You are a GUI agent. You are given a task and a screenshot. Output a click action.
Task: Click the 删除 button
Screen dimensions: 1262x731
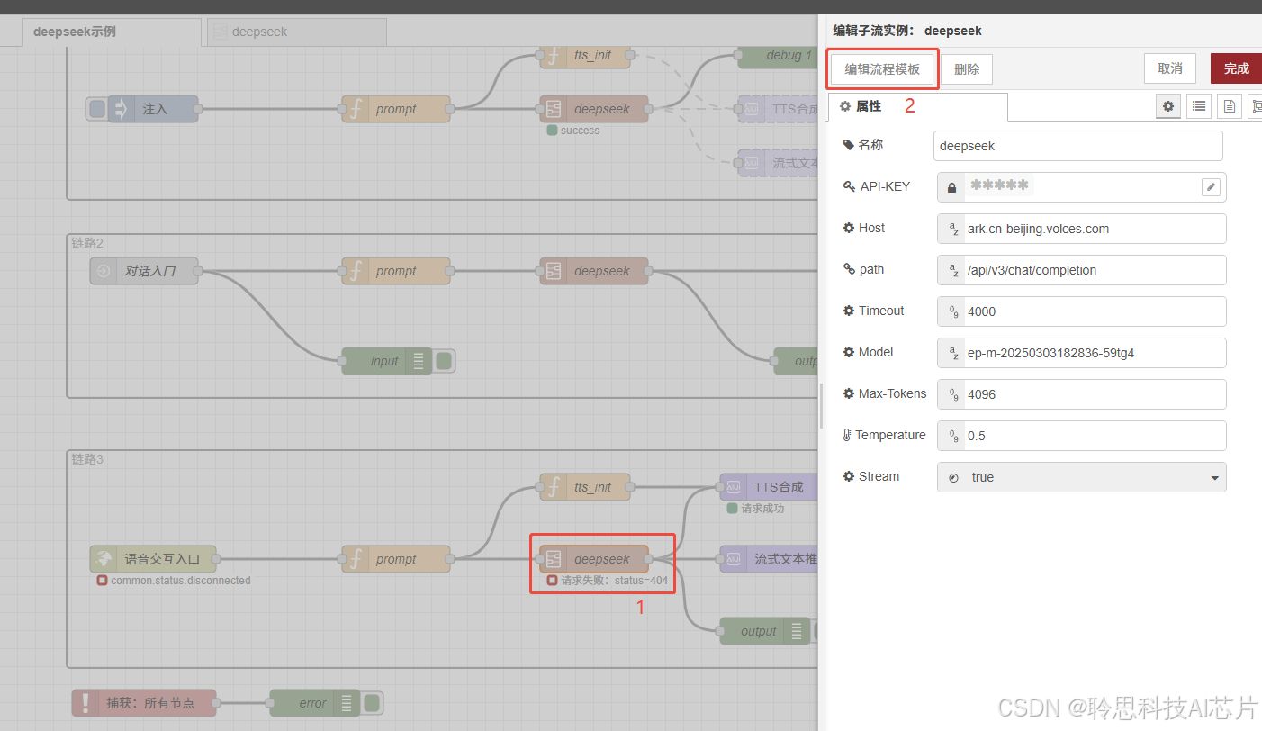click(x=967, y=69)
